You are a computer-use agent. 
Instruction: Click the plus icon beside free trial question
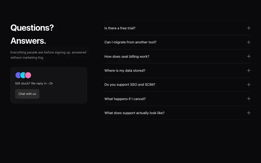[249, 28]
